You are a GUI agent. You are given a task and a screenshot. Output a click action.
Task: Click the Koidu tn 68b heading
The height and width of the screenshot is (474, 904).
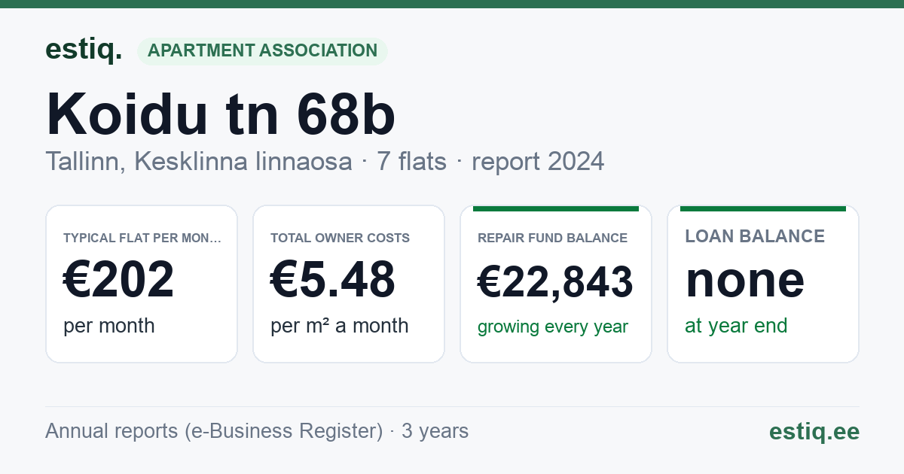[x=221, y=114]
